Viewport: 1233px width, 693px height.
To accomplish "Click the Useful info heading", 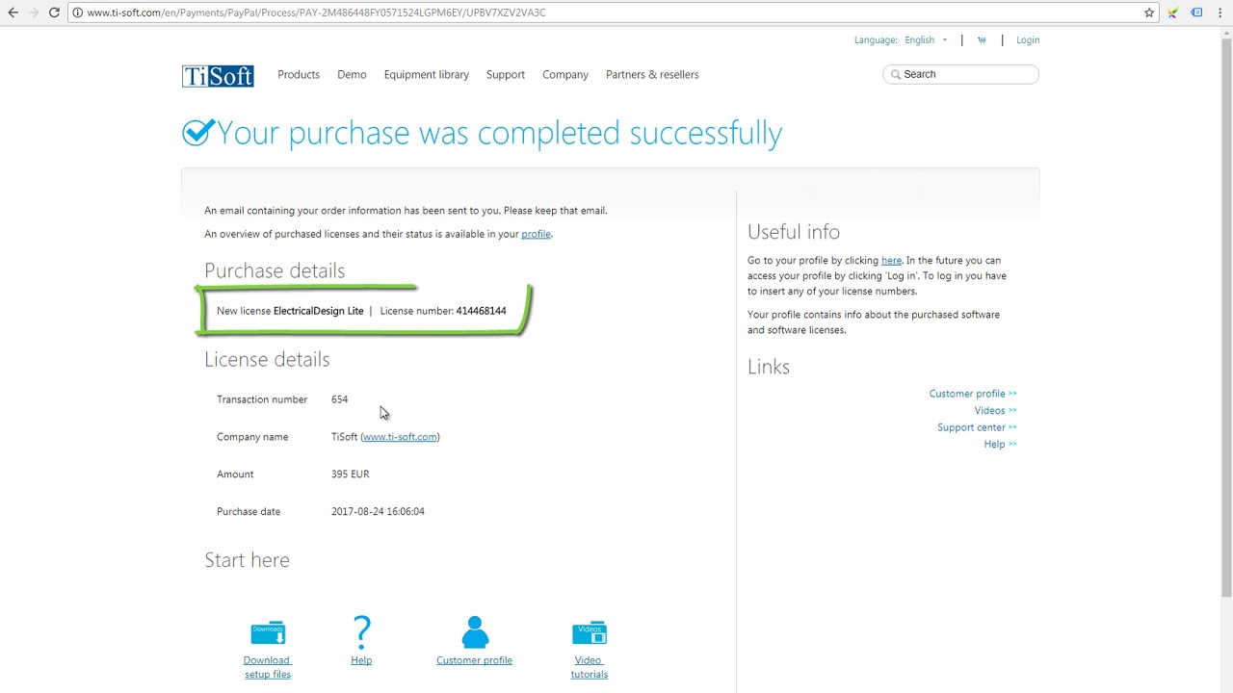I will pyautogui.click(x=794, y=232).
